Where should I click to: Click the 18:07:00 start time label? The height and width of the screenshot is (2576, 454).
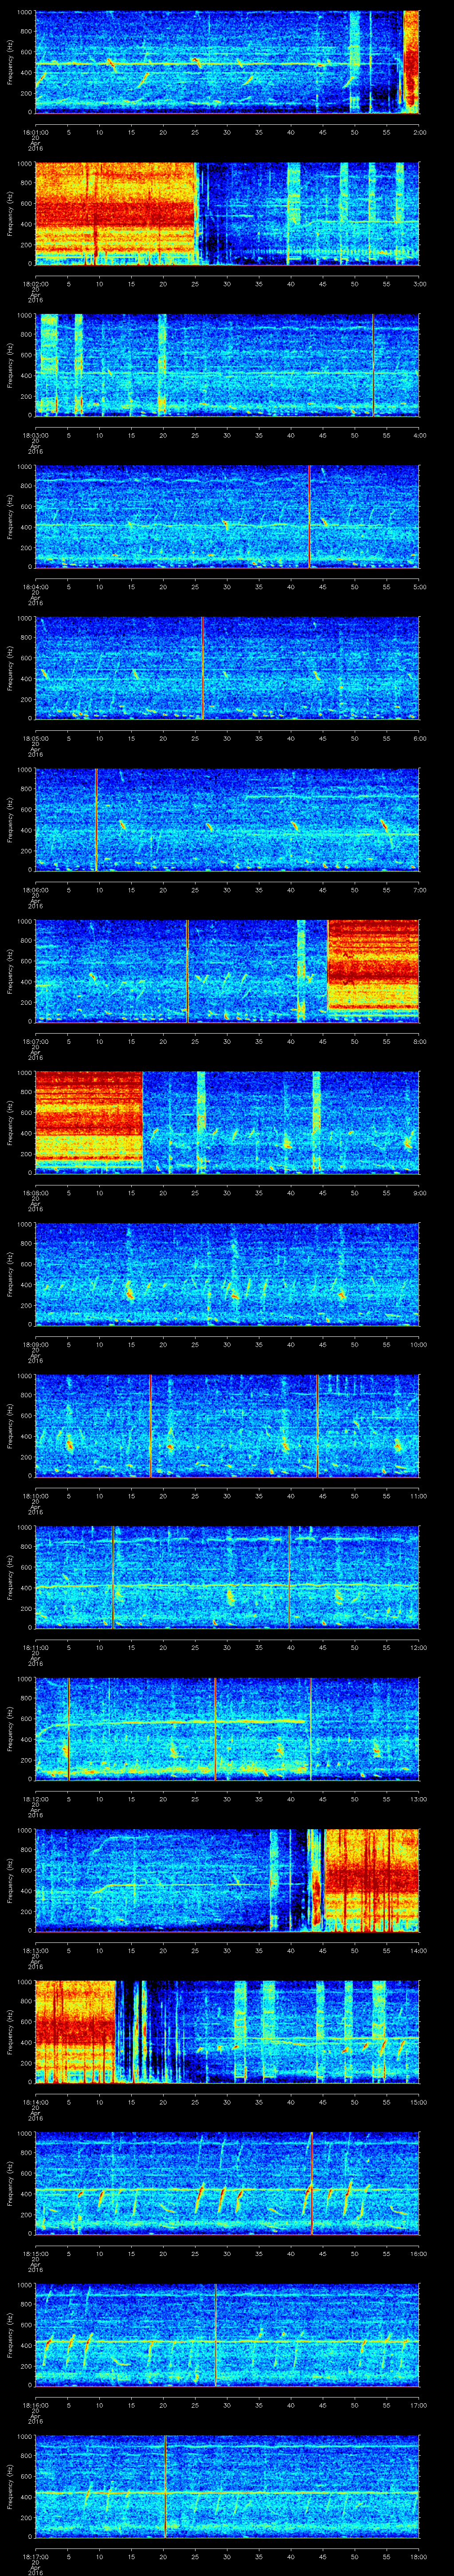pos(35,1041)
